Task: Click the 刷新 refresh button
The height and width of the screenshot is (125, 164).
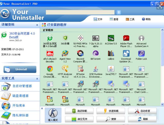Action: [x=142, y=119]
